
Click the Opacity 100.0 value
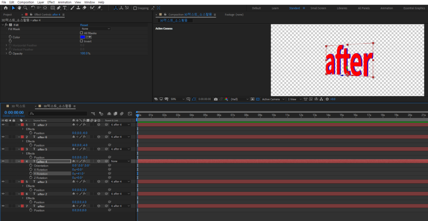pos(84,54)
